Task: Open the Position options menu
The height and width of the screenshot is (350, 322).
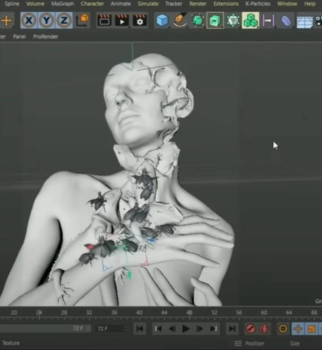Action: pos(238,343)
